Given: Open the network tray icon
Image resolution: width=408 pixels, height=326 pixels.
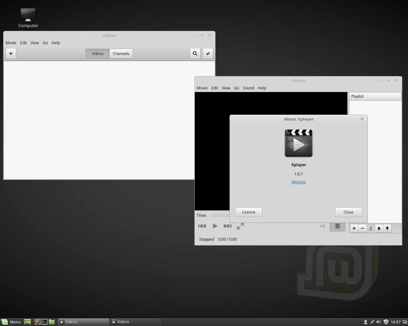Looking at the screenshot, I should coord(372,322).
